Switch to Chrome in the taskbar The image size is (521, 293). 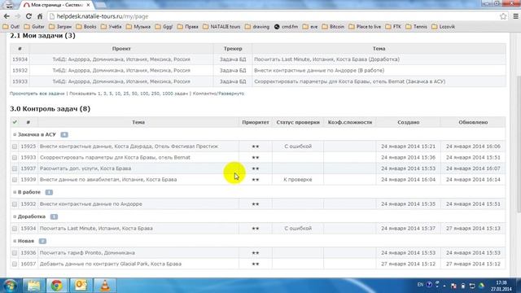[x=57, y=286]
